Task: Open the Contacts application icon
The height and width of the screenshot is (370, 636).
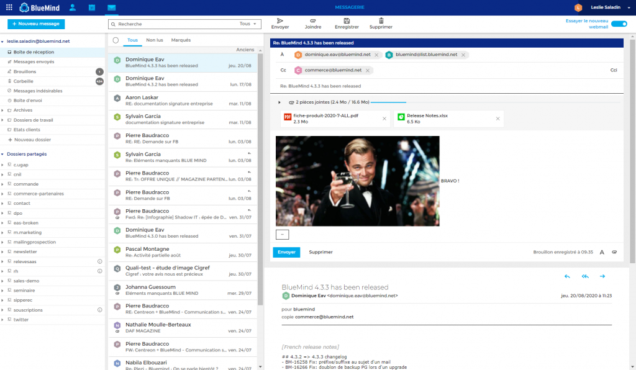Action: click(73, 7)
